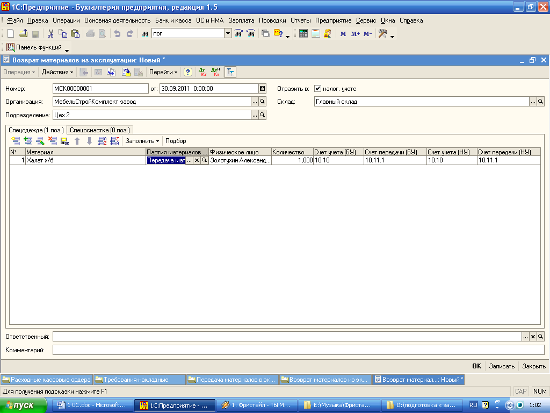Open E:\Музыка folder taskbar item
This screenshot has width=550, height=413.
click(339, 405)
